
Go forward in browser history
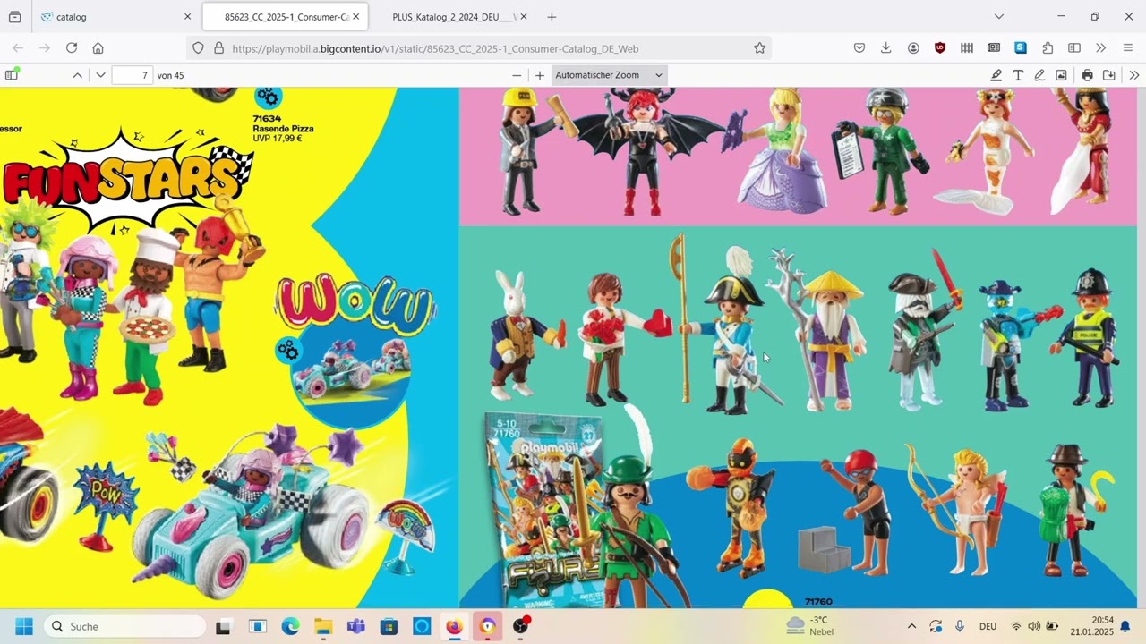pos(45,48)
